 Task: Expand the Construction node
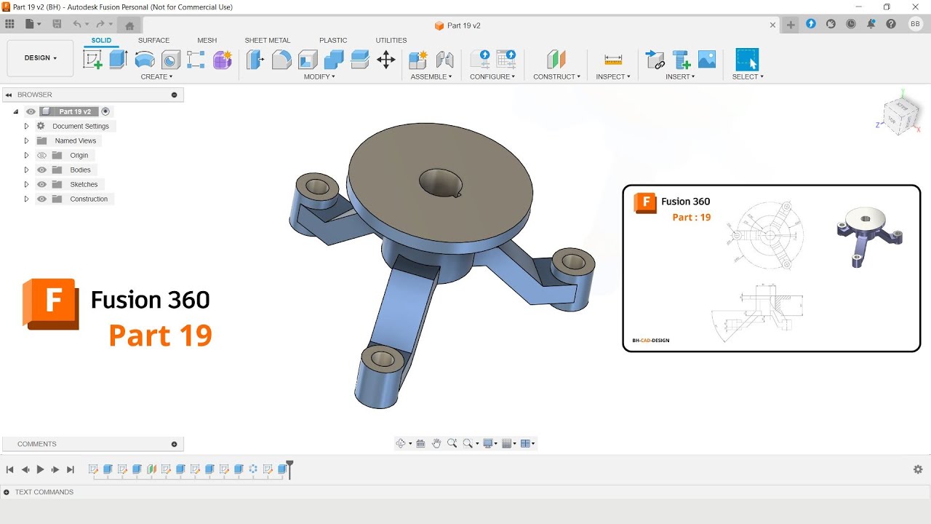[x=26, y=199]
